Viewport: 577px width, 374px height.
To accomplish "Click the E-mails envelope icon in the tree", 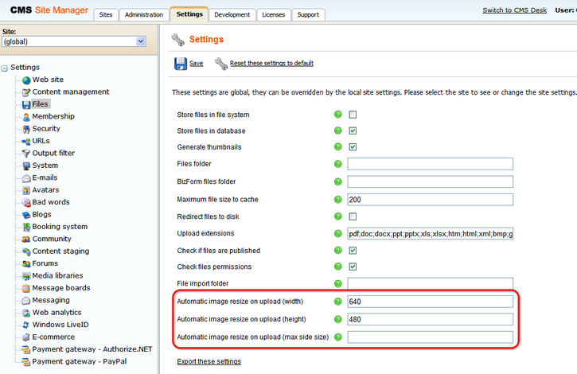I will tap(26, 177).
